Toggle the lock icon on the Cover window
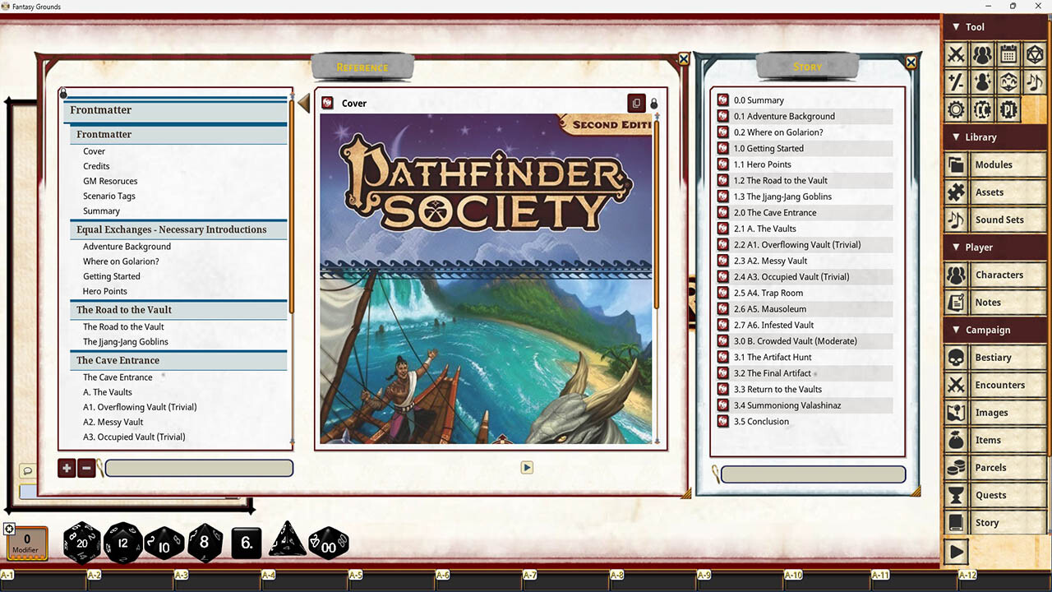Image resolution: width=1052 pixels, height=592 pixels. pos(654,103)
